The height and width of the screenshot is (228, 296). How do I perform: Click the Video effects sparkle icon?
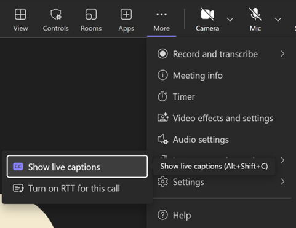(x=163, y=117)
